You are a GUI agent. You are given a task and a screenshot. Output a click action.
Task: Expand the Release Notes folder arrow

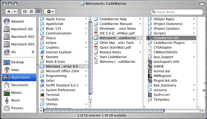[x=140, y=52]
